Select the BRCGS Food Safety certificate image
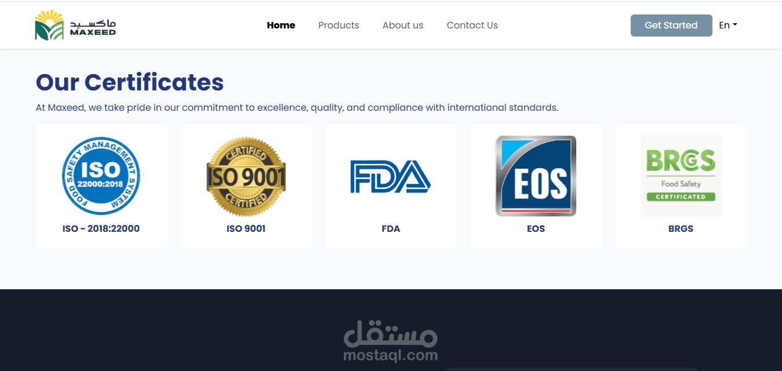This screenshot has height=371, width=782. [681, 176]
